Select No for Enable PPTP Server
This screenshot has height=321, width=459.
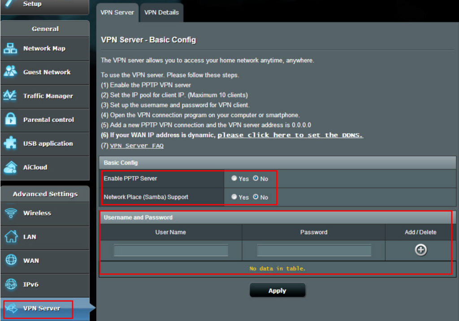pyautogui.click(x=255, y=178)
